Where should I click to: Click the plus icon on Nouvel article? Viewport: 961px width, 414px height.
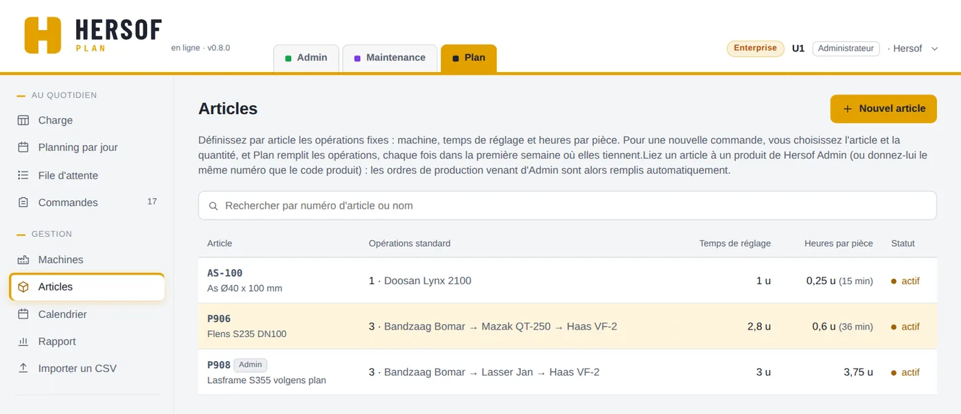pos(847,108)
